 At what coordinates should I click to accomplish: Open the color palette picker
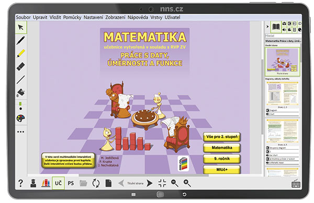pos(21,118)
